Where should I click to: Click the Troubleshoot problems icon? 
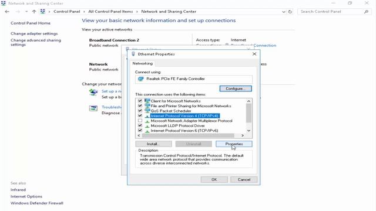[93, 108]
